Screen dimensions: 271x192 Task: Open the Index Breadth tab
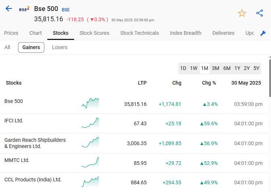[186, 33]
